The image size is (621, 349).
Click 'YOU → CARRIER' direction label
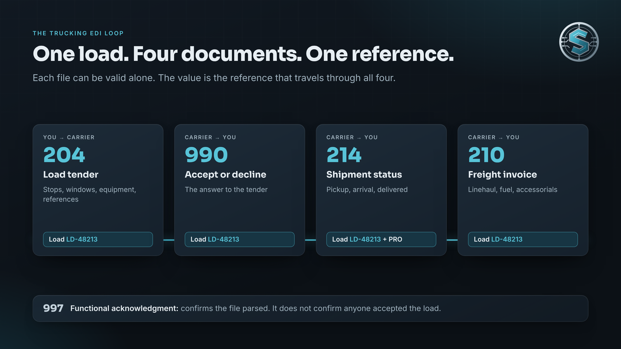point(69,137)
